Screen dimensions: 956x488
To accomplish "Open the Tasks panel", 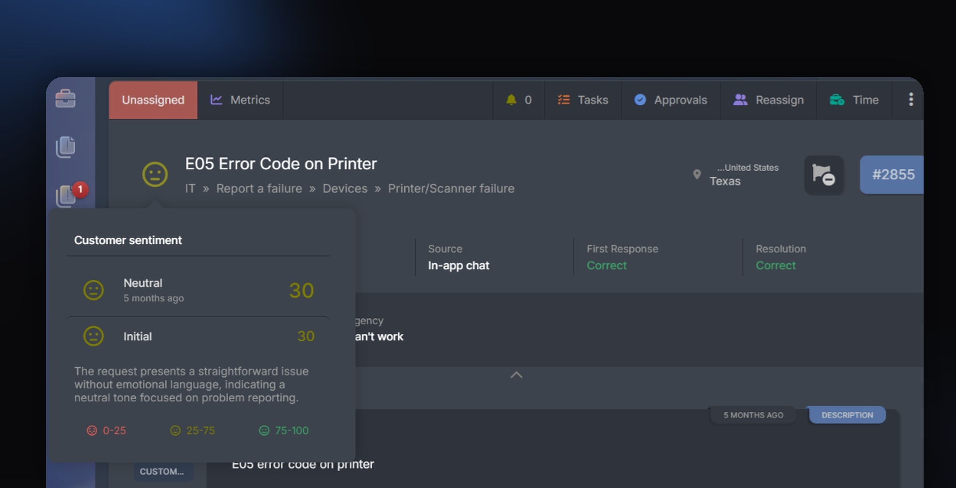I will pyautogui.click(x=583, y=100).
